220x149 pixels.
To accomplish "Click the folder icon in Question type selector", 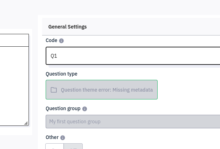I will tap(54, 90).
